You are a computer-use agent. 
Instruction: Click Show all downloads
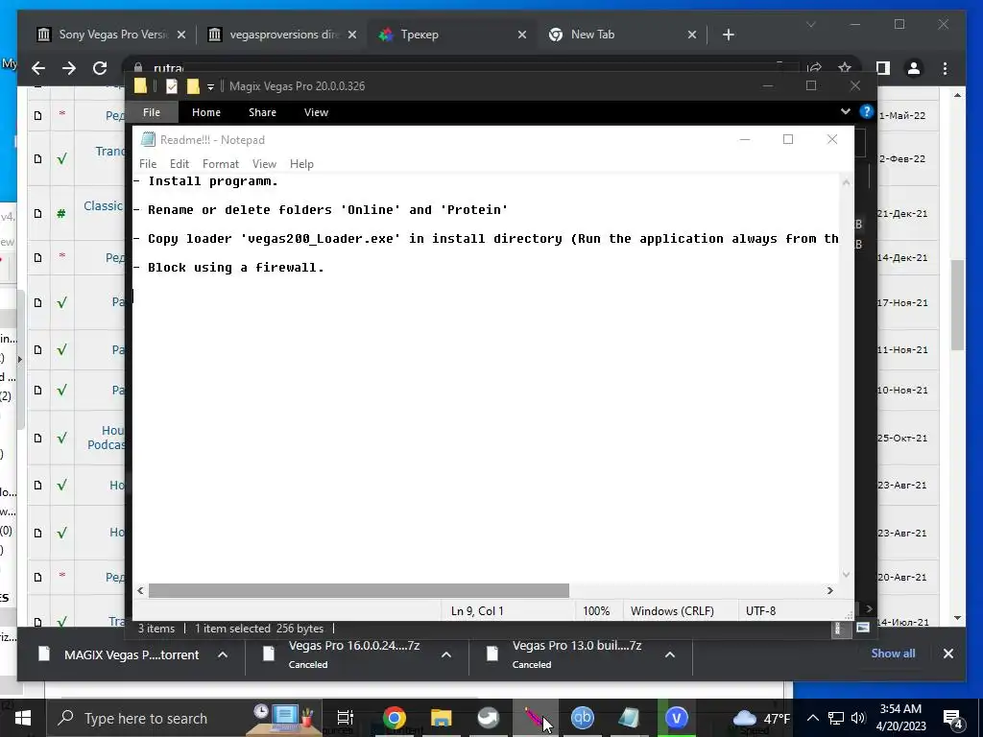pos(893,653)
